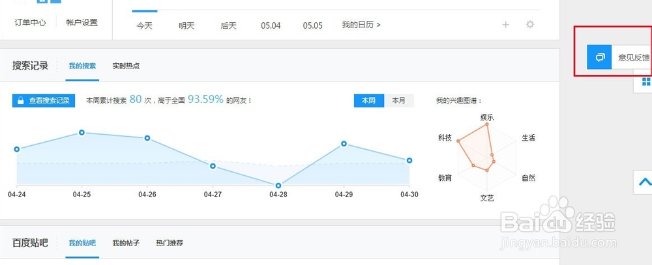Click the 意见反馈 feedback chat icon
The width and height of the screenshot is (652, 265).
click(x=600, y=57)
